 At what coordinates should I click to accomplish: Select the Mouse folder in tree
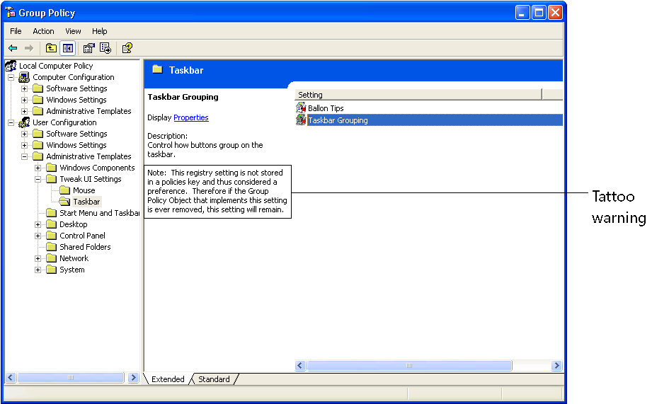click(x=84, y=190)
